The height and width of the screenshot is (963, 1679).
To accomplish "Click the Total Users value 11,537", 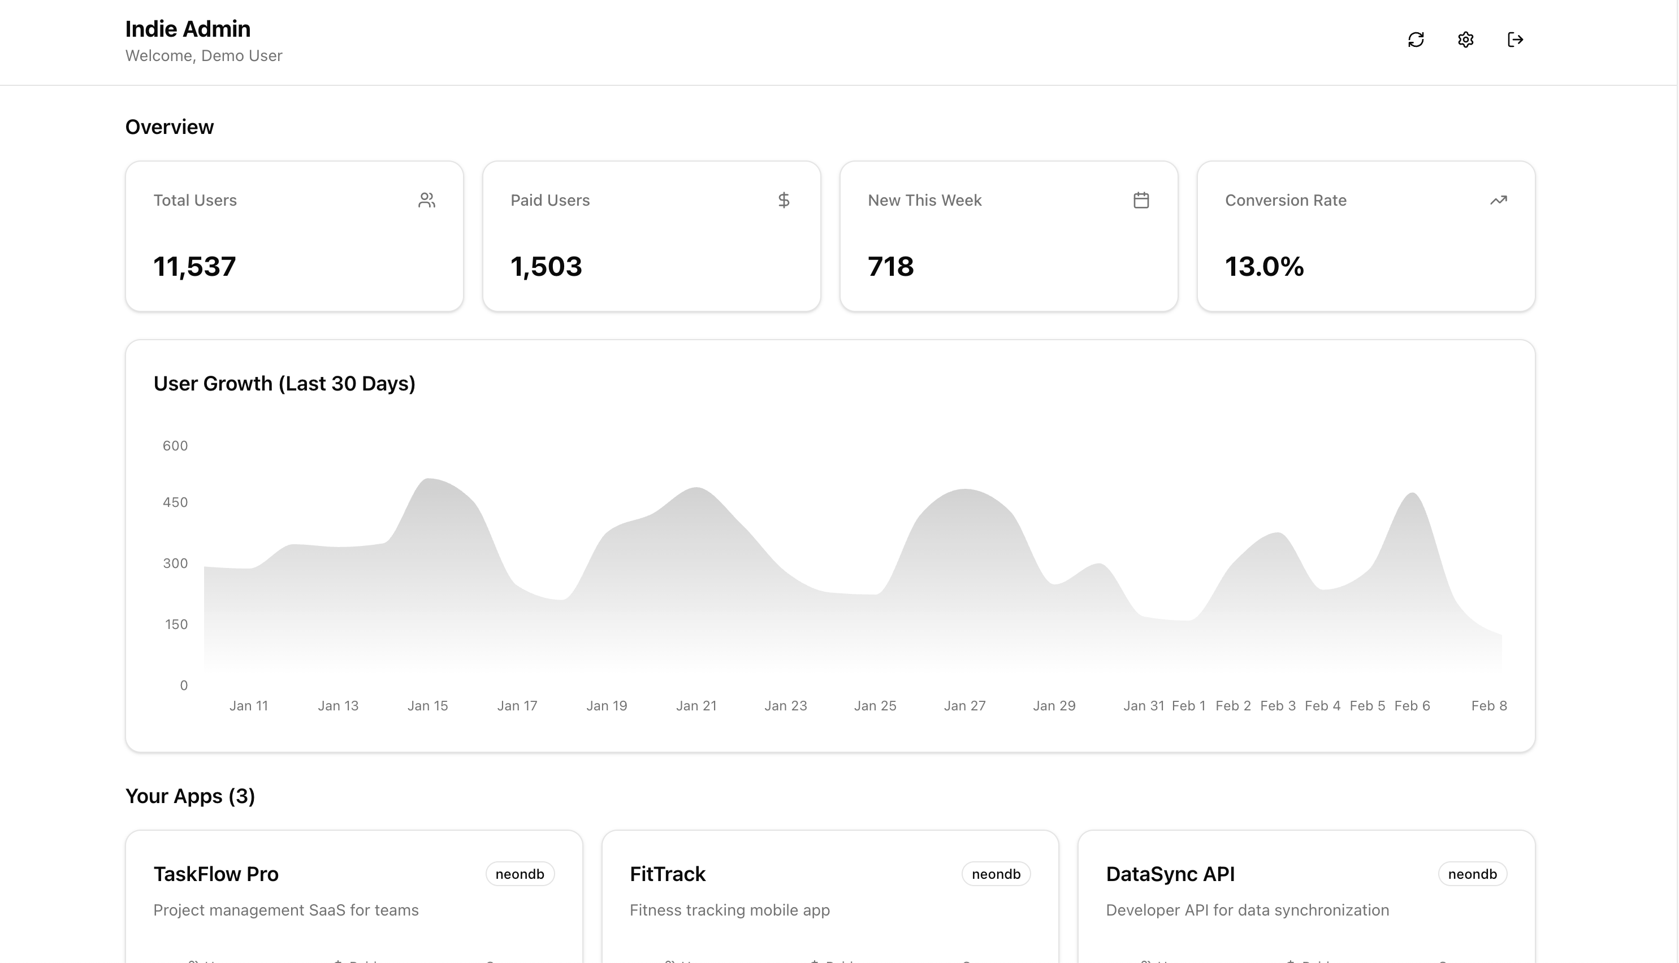I will tap(194, 267).
